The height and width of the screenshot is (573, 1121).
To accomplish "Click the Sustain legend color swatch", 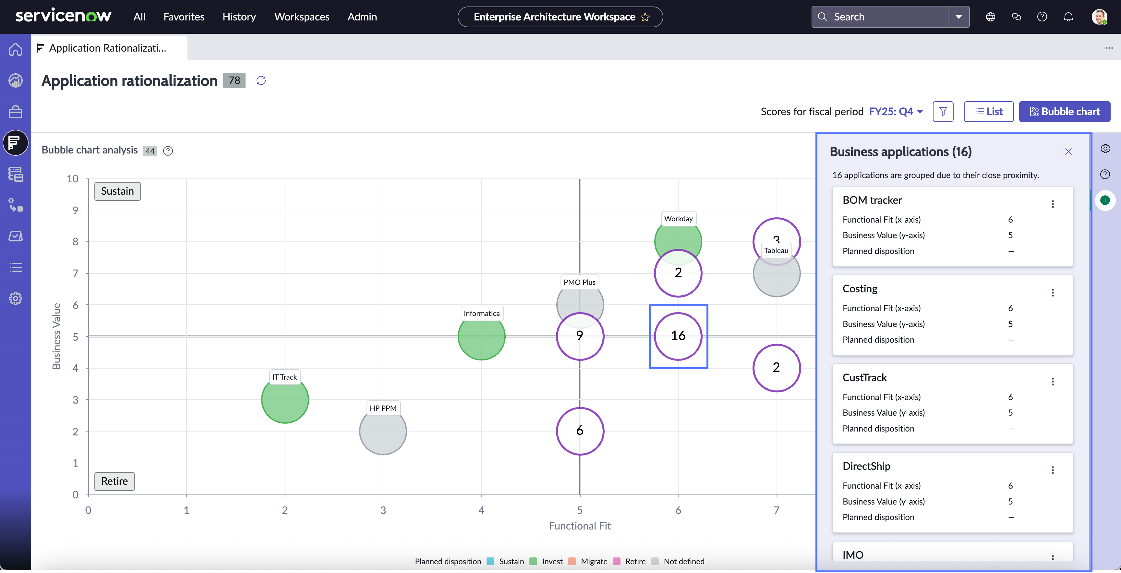I will pos(490,561).
